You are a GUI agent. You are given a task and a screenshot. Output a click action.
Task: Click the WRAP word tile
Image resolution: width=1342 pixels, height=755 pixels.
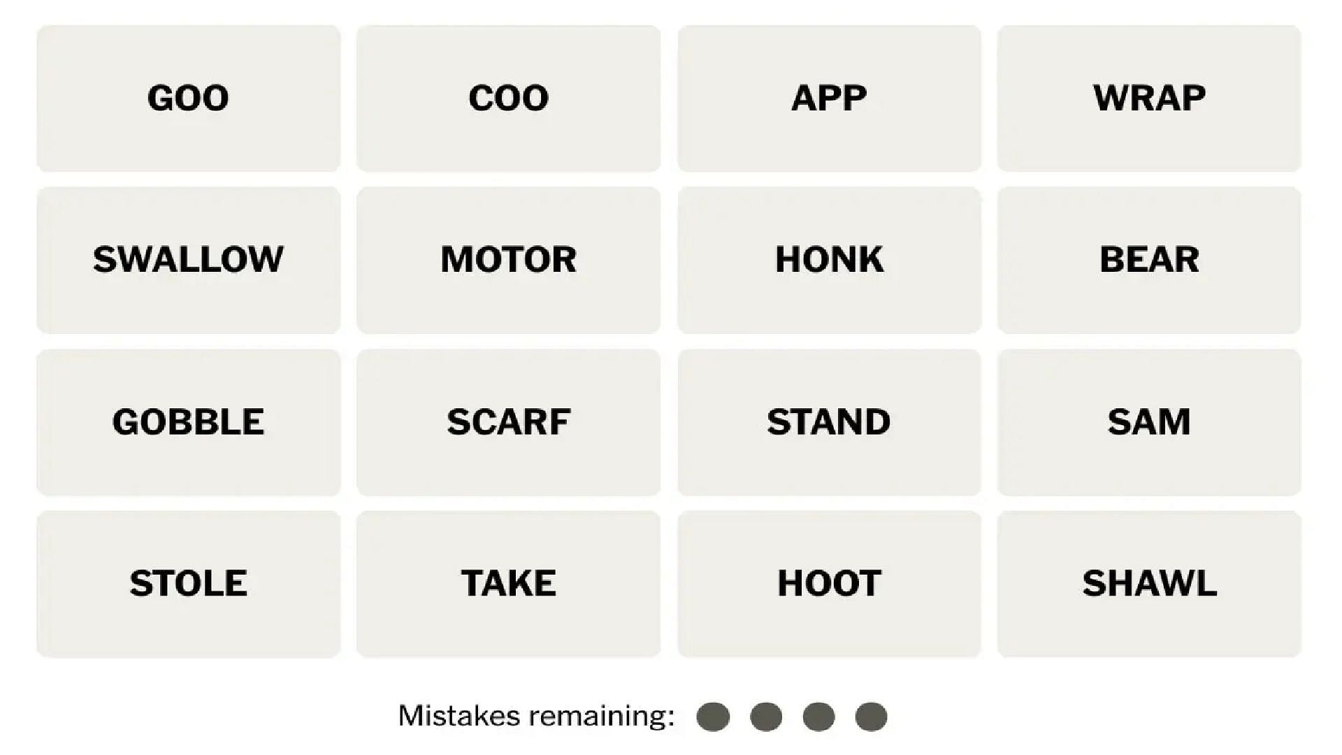click(x=1148, y=96)
